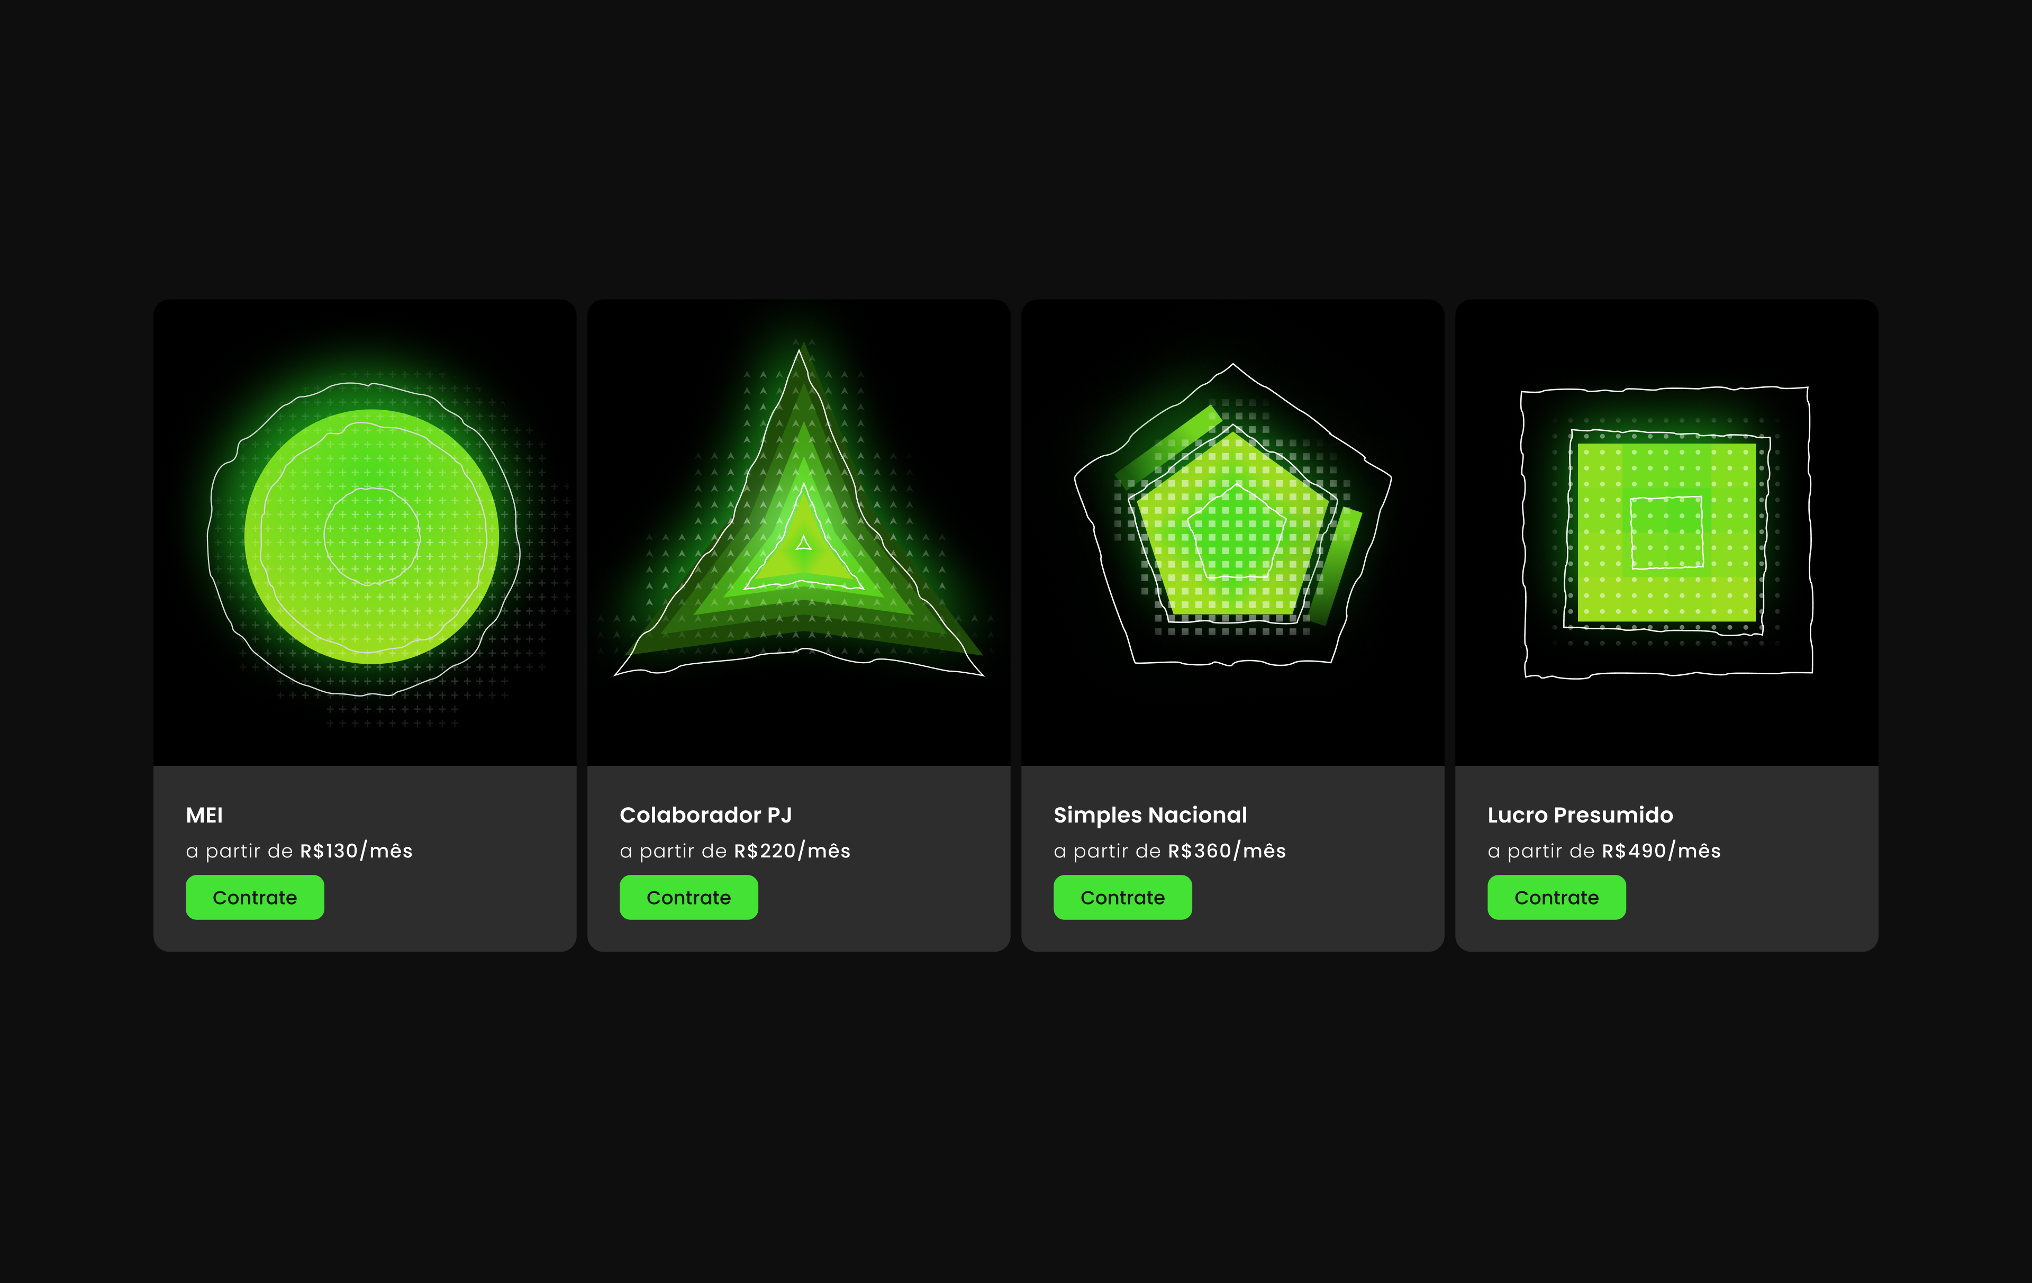The width and height of the screenshot is (2032, 1283).
Task: Select the Lucro Presumido title
Action: (1580, 815)
